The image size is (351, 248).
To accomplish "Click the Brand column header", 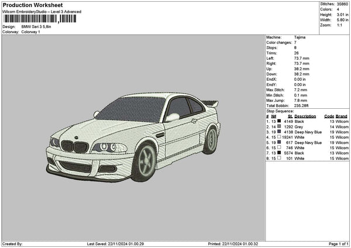I will tap(341, 116).
